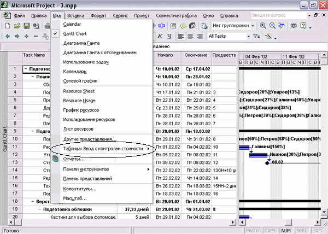
Task: Save project with the floppy disk icon
Action: coord(27,26)
